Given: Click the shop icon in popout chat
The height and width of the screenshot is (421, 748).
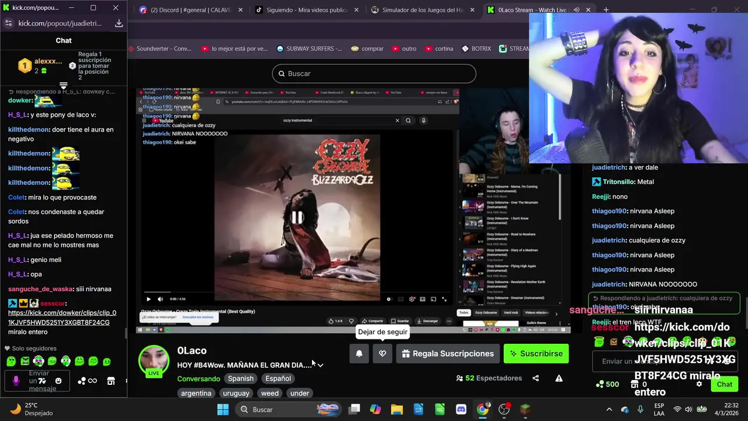Looking at the screenshot, I should coord(110,381).
